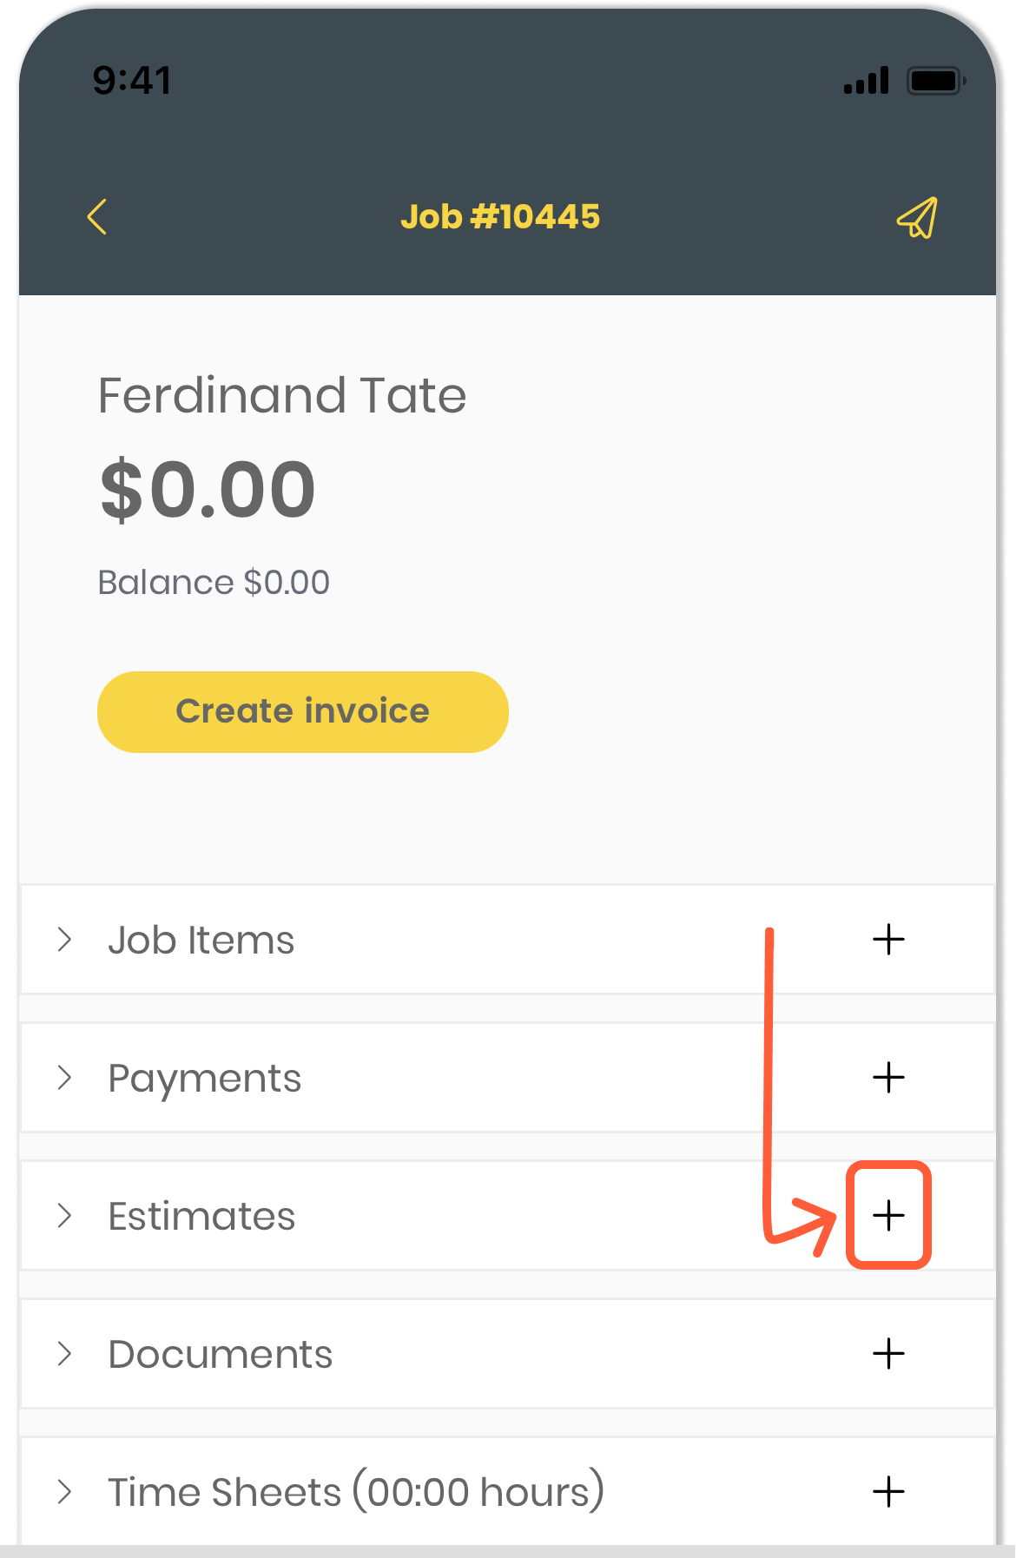
Task: Open the Time Sheets (00:00 hours) row
Action: point(507,1490)
